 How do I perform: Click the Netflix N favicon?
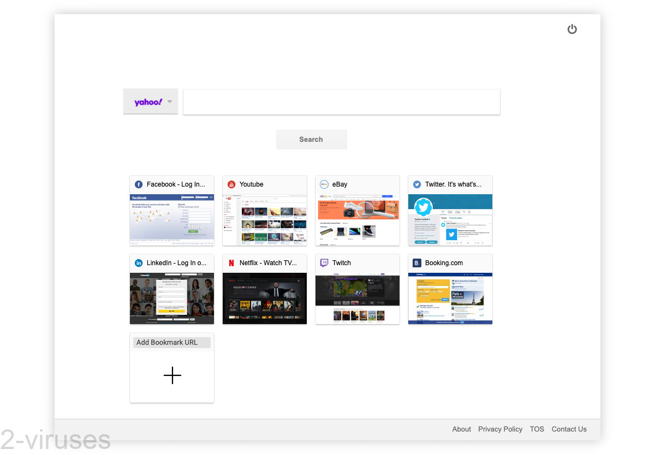point(231,263)
